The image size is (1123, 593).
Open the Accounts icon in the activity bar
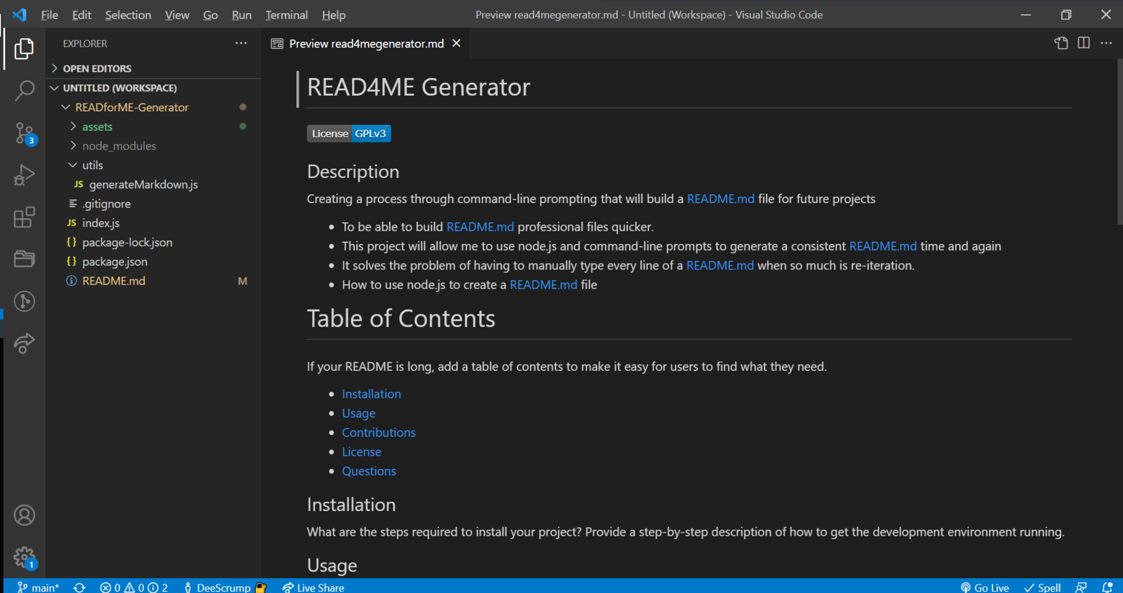[x=24, y=515]
